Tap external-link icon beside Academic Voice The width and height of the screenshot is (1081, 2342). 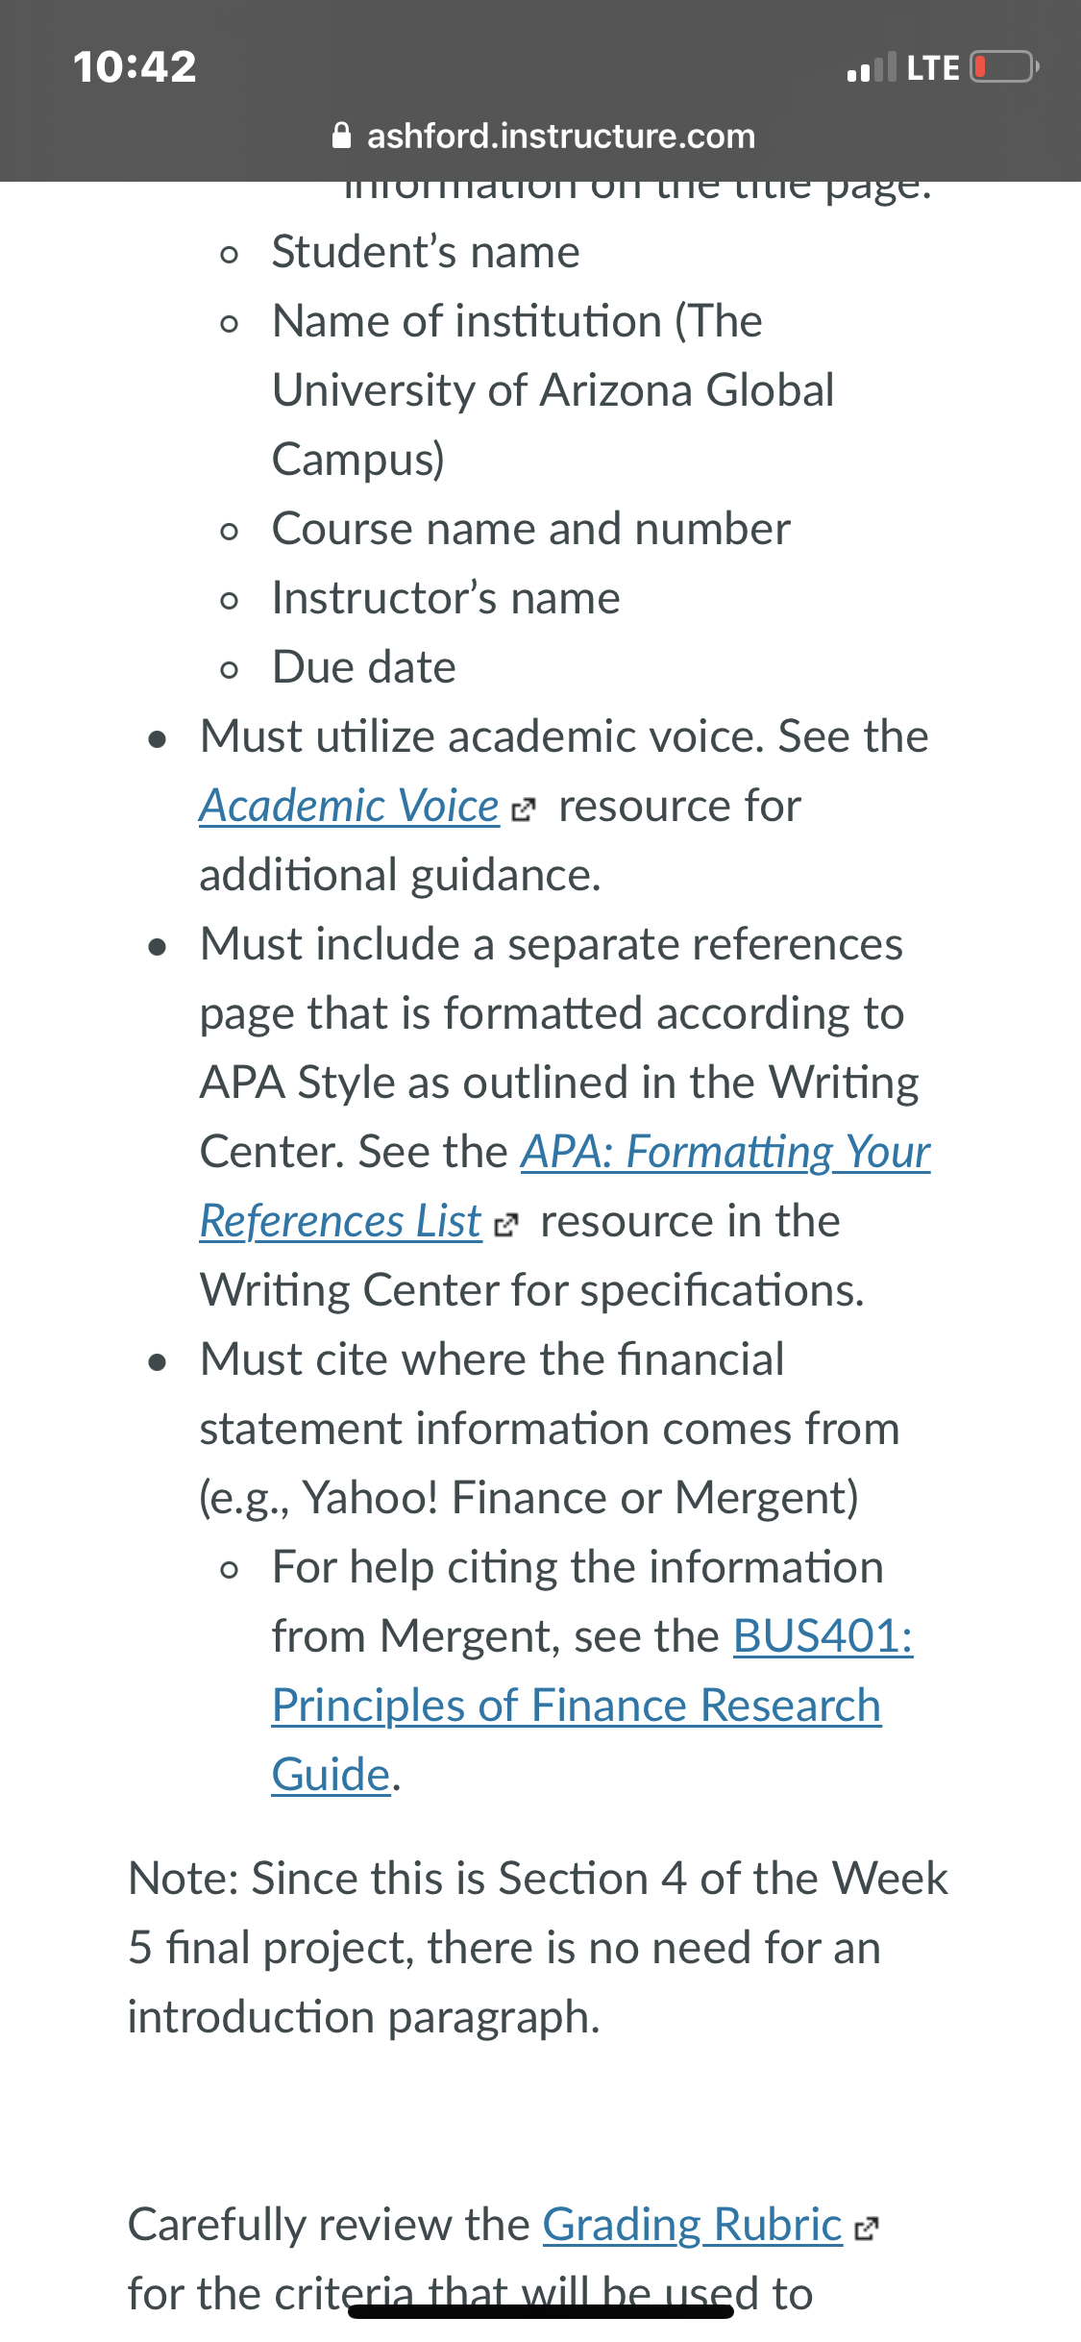tap(523, 810)
